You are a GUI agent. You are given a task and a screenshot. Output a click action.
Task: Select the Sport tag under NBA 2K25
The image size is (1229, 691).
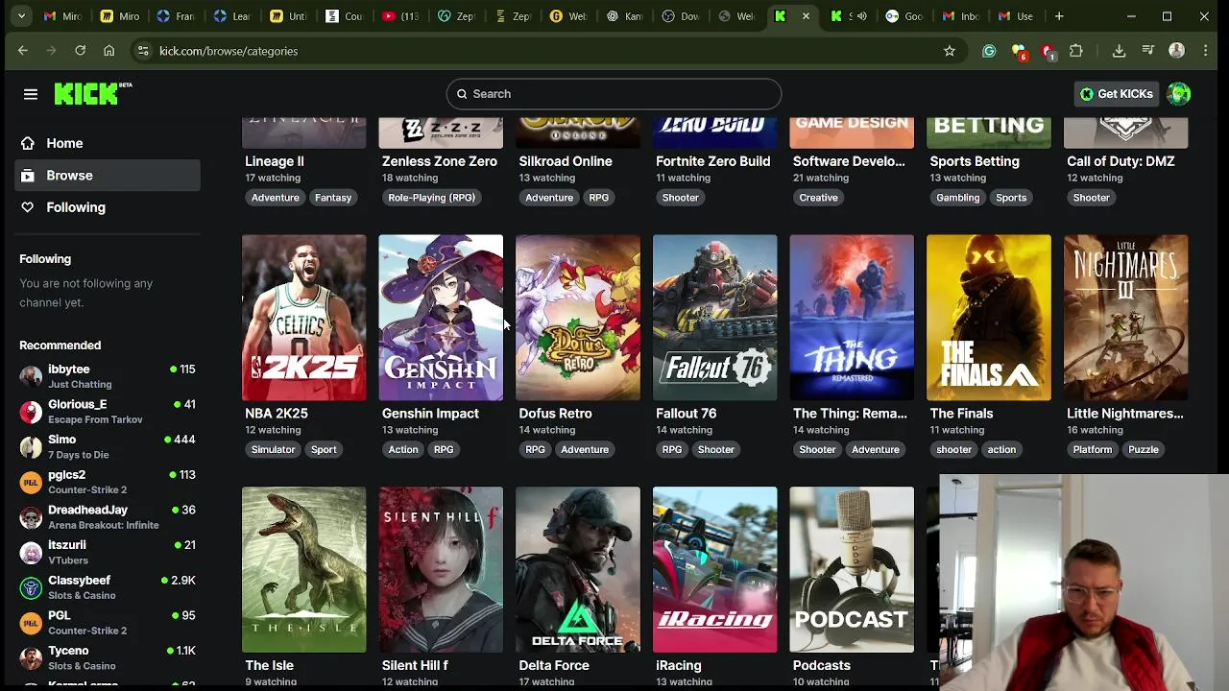[x=324, y=449]
